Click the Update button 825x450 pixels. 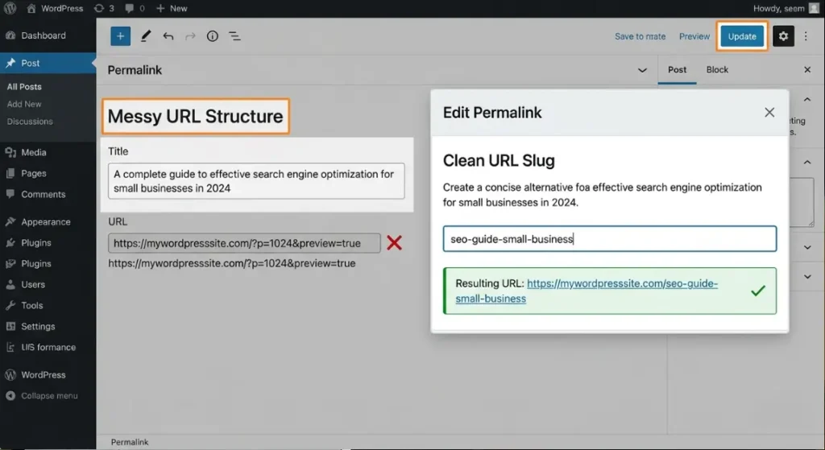click(742, 36)
